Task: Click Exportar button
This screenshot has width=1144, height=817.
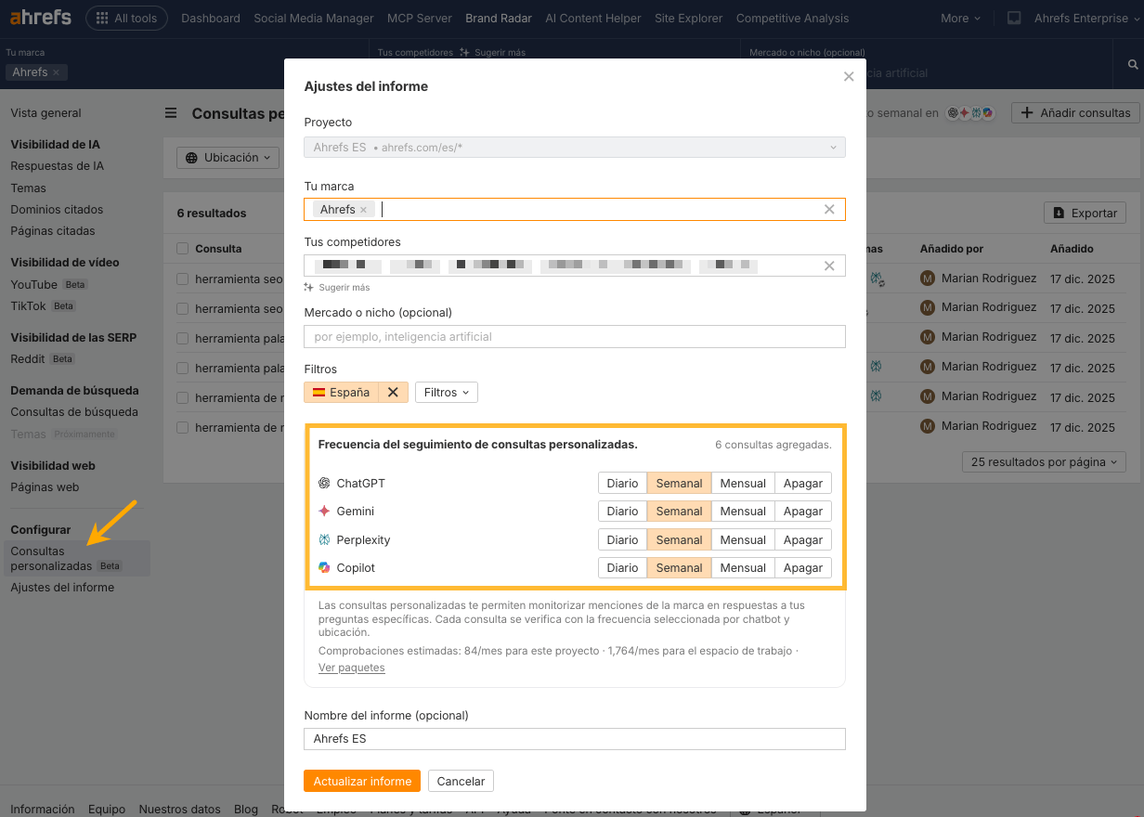Action: tap(1085, 214)
